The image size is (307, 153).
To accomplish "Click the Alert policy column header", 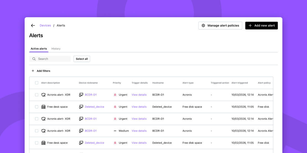I will pos(264,83).
